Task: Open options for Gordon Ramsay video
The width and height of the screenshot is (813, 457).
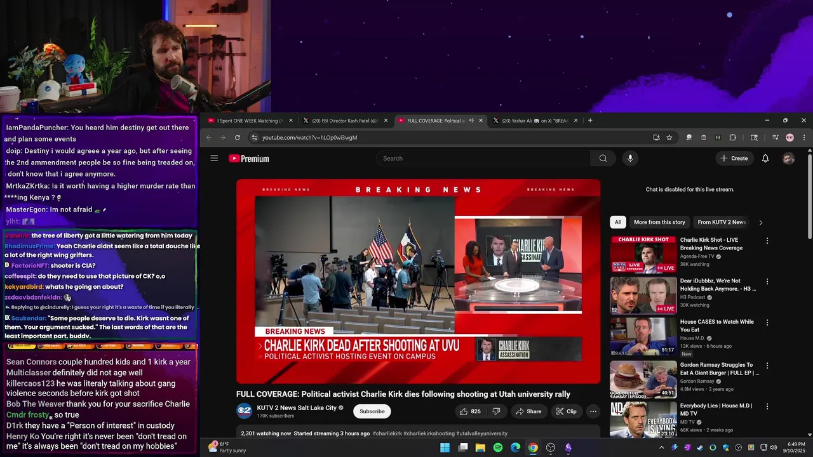Action: point(767,366)
